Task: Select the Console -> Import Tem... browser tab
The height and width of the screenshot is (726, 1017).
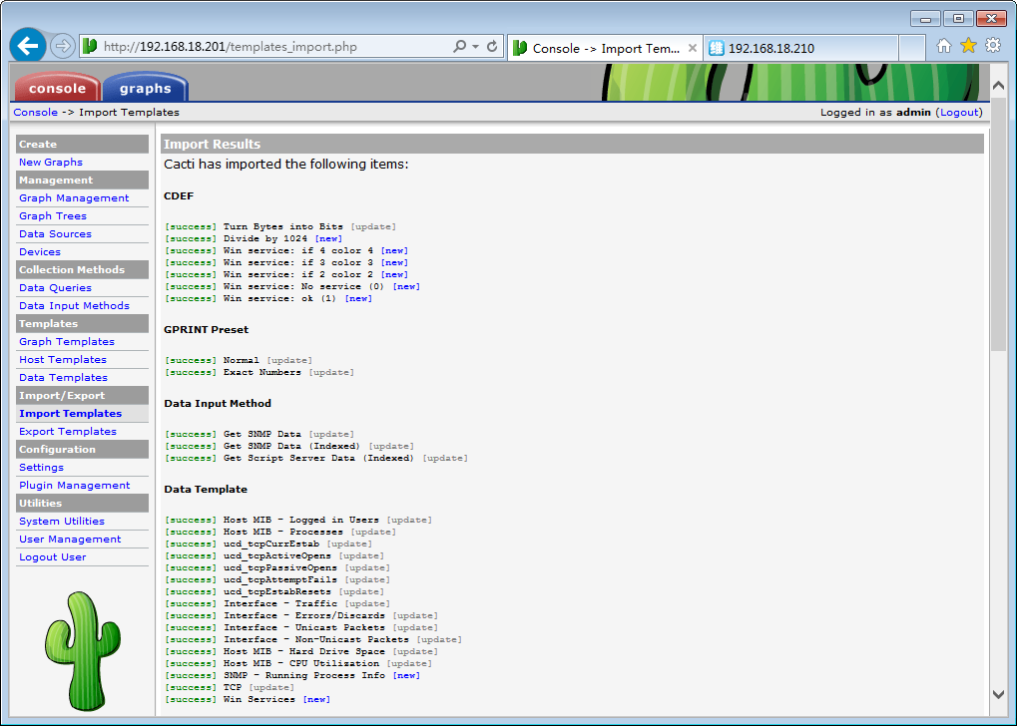Action: [x=605, y=48]
